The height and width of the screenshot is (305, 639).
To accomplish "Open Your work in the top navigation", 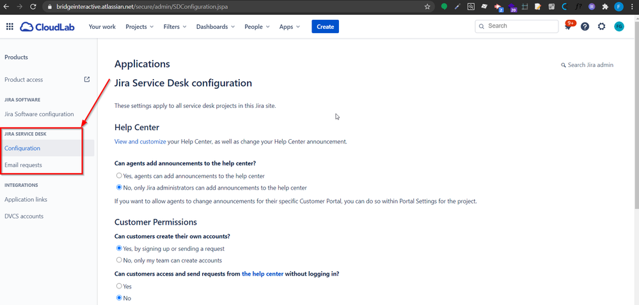I will (102, 26).
